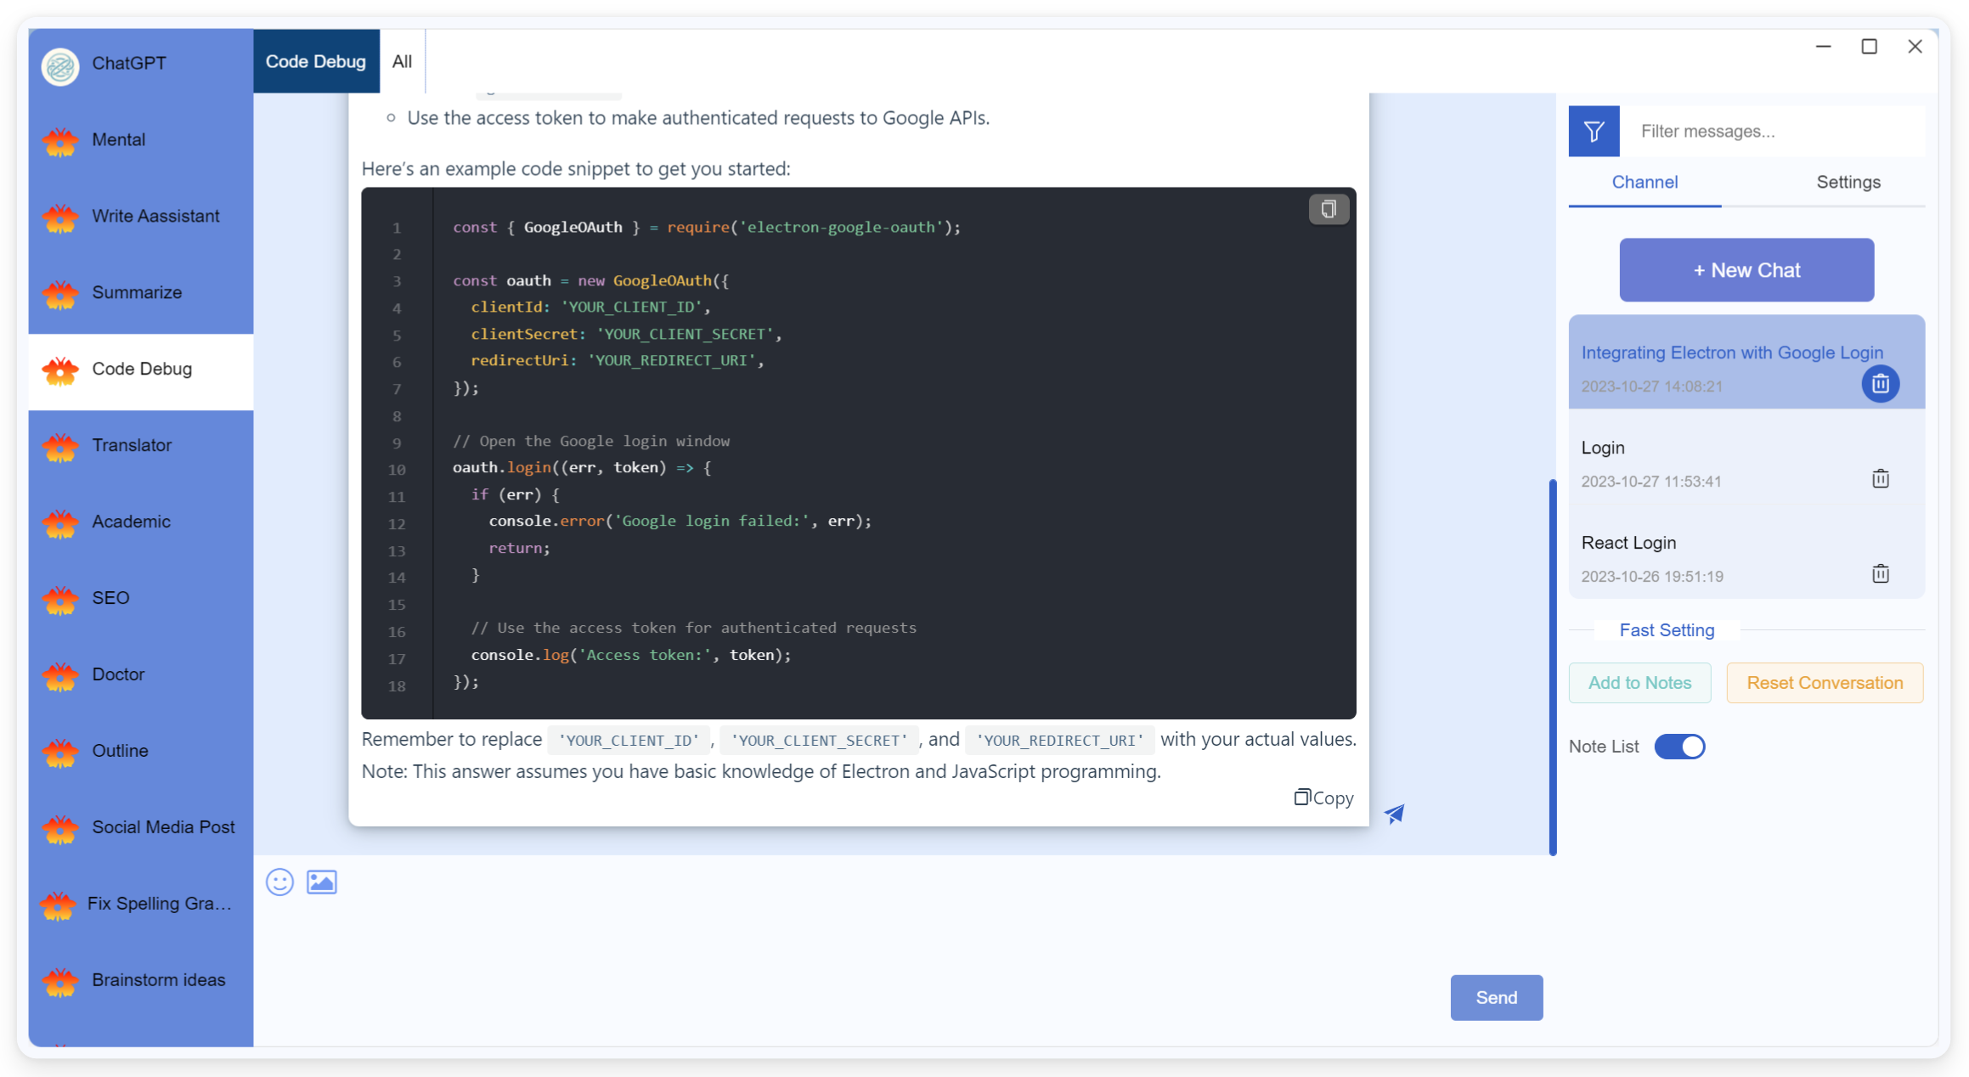Click the image upload icon
The height and width of the screenshot is (1077, 1969).
322,882
